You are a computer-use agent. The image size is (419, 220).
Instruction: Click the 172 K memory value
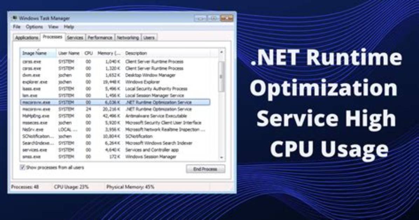115,157
